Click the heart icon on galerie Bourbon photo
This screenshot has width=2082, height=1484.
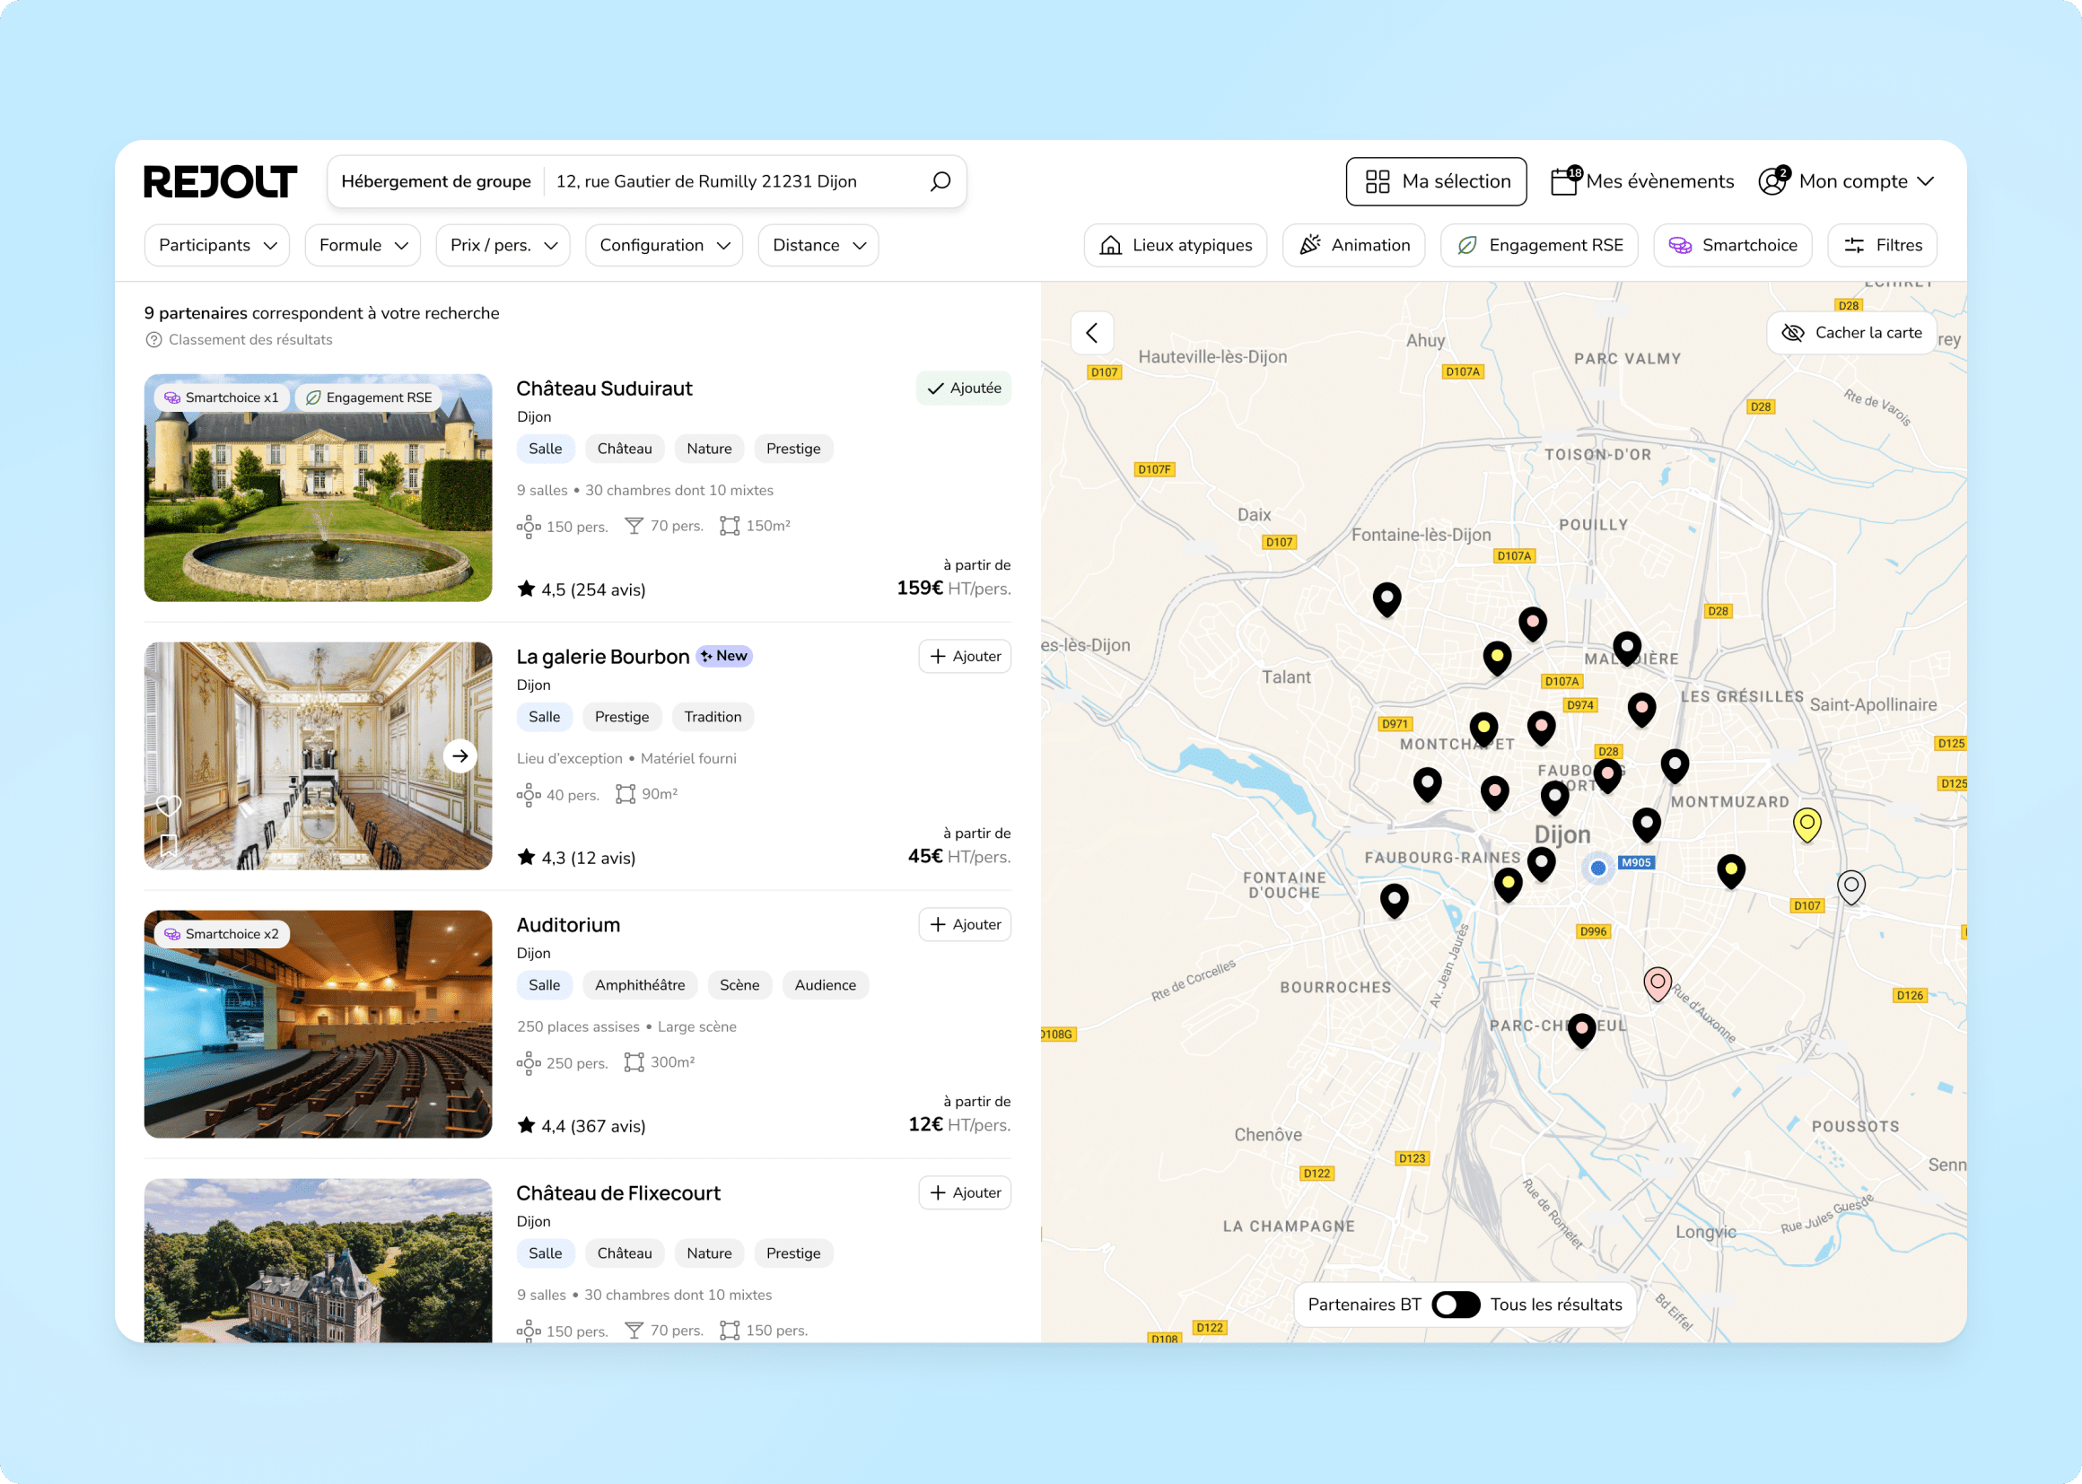point(168,805)
